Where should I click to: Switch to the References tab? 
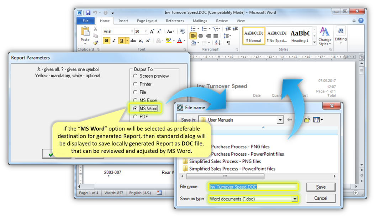pyautogui.click(x=175, y=21)
